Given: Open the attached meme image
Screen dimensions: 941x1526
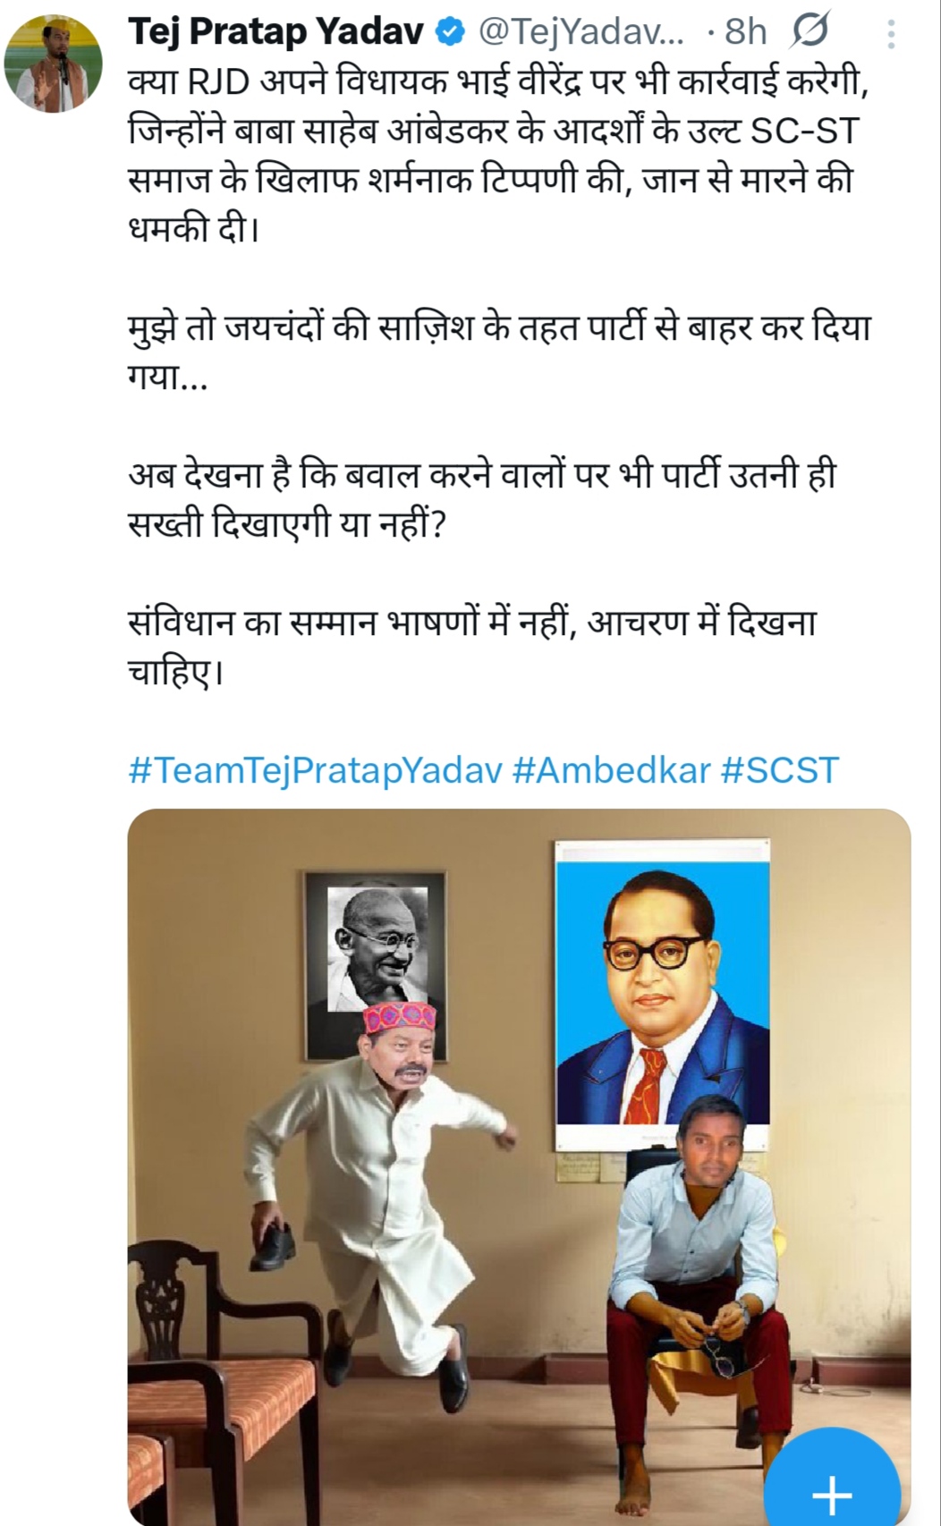Looking at the screenshot, I should 519,1167.
